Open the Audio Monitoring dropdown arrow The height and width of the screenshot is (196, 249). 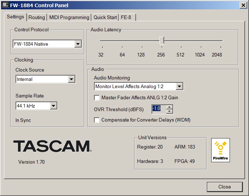[180, 86]
